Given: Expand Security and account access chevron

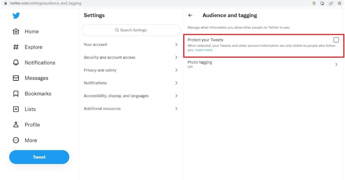Looking at the screenshot, I should point(176,58).
